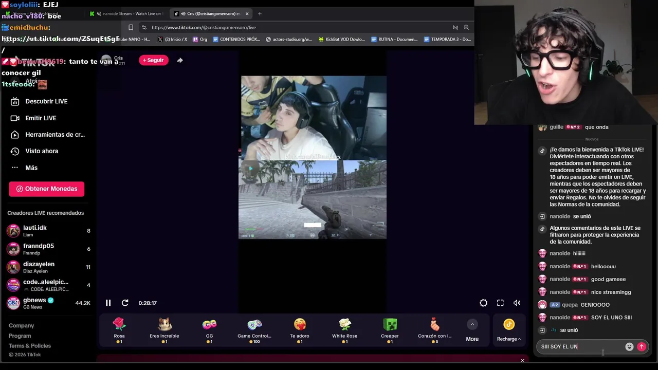Send the Game Controller gift
658x370 pixels.
[x=254, y=330]
